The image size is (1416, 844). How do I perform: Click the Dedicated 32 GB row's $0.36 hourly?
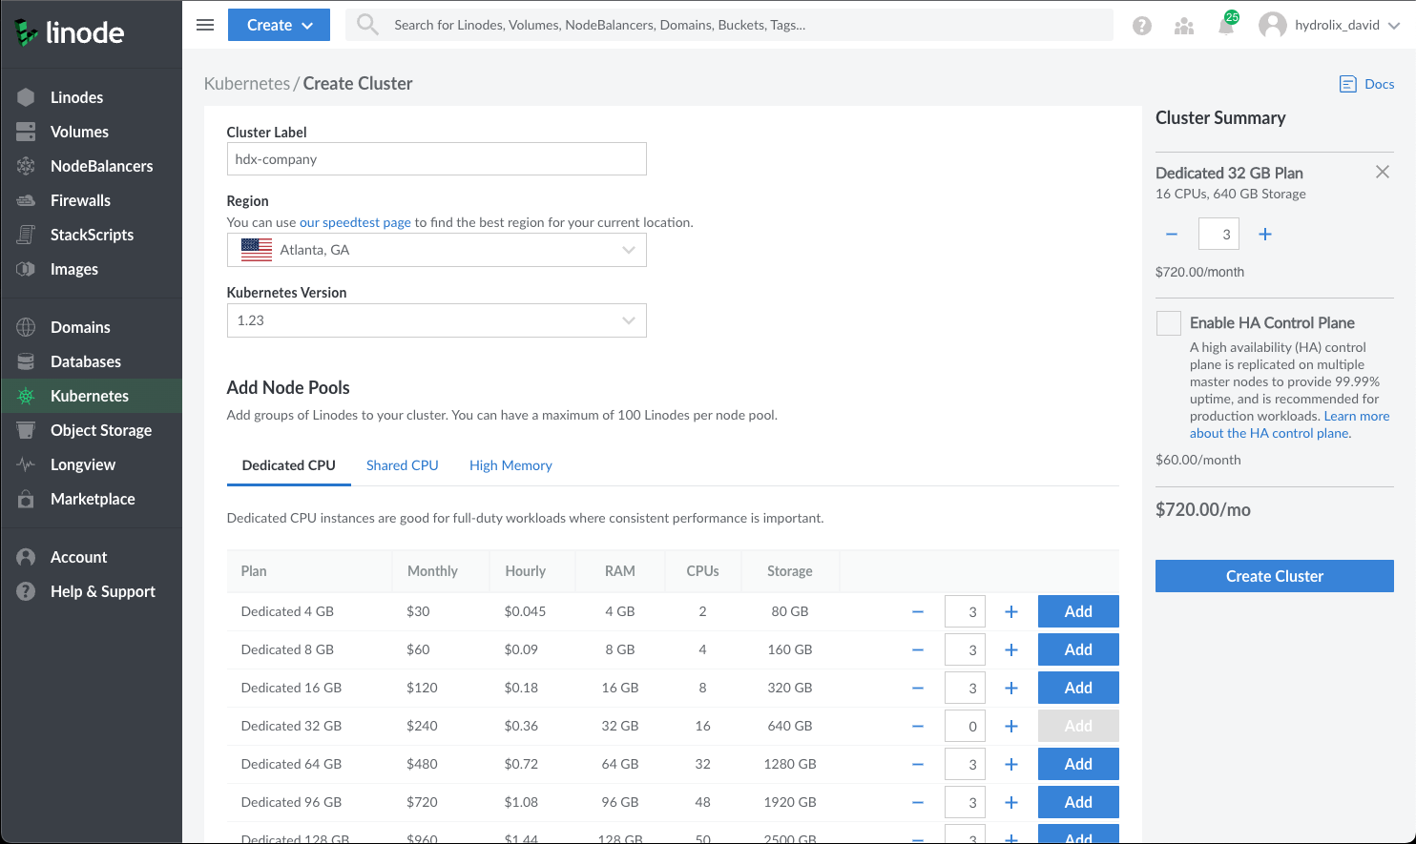[x=521, y=726]
